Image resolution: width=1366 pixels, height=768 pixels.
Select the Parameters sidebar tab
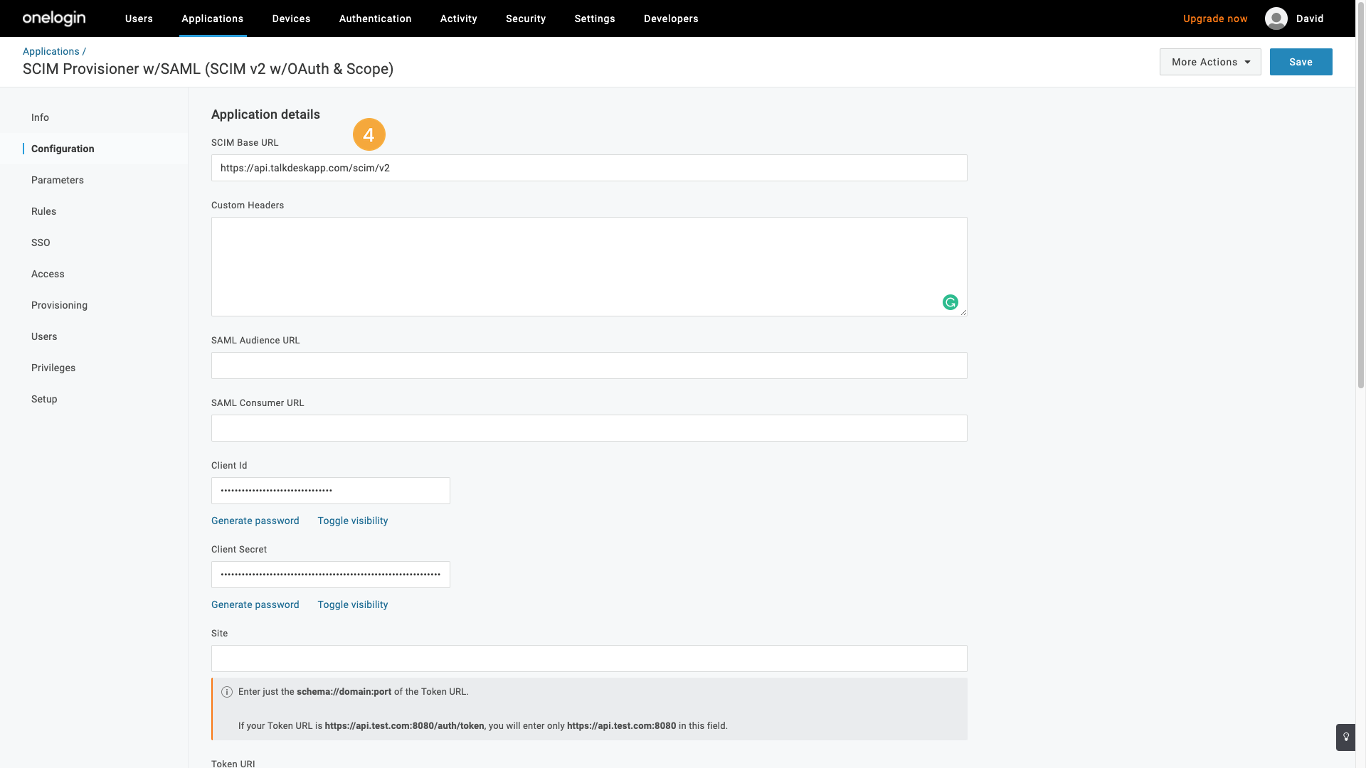click(x=57, y=180)
